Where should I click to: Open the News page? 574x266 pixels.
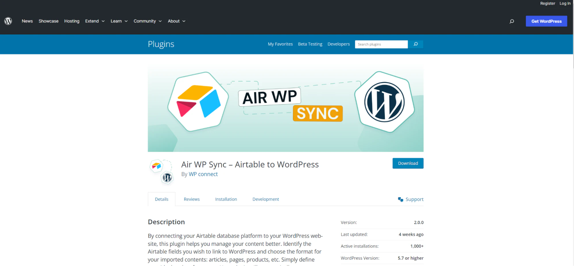click(27, 21)
